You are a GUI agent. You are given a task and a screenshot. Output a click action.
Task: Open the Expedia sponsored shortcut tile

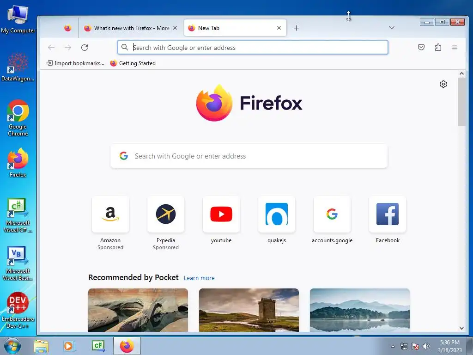point(166,214)
